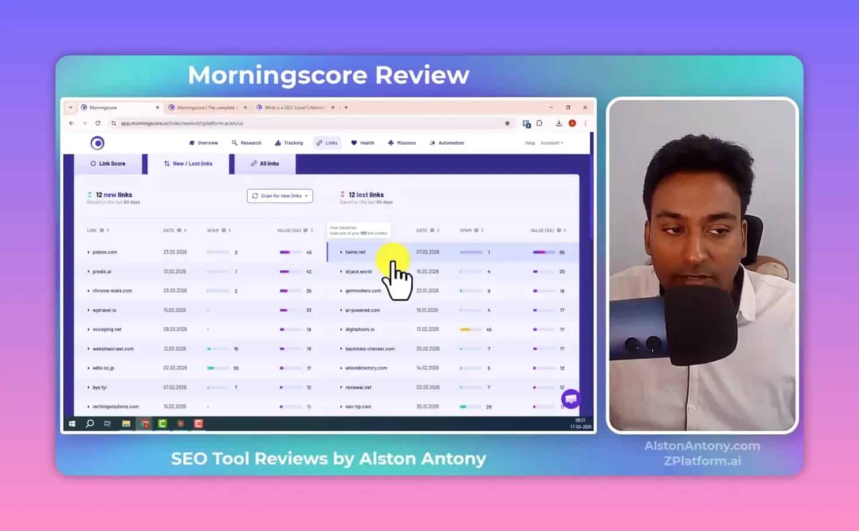Switch to the Link Score tab
Viewport: 859px width, 531px height.
pos(109,163)
